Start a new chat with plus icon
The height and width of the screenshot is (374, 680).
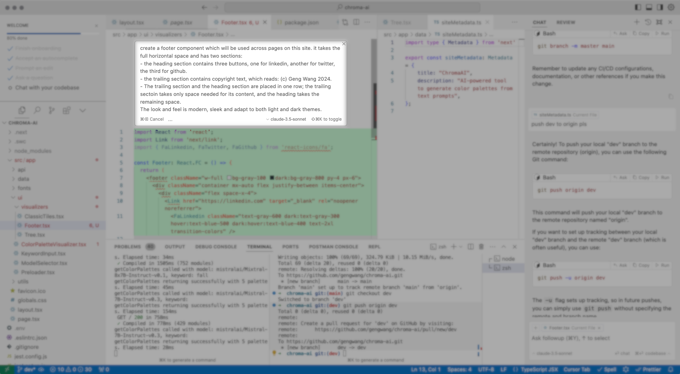(x=636, y=22)
